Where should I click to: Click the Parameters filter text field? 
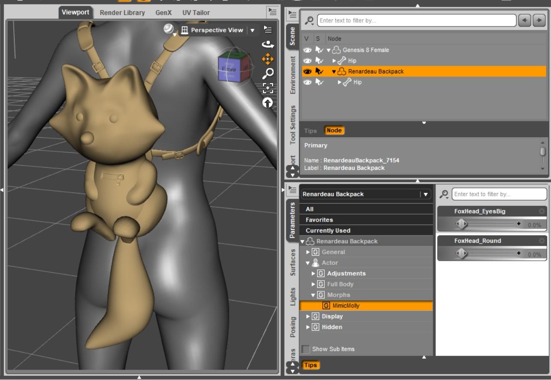[499, 194]
